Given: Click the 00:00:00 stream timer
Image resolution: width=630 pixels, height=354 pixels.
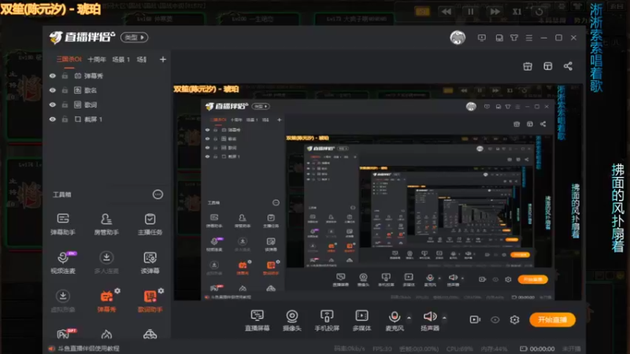Looking at the screenshot, I should tap(542, 348).
